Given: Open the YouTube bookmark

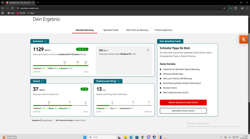Looking at the screenshot, I should (x=21, y=13).
